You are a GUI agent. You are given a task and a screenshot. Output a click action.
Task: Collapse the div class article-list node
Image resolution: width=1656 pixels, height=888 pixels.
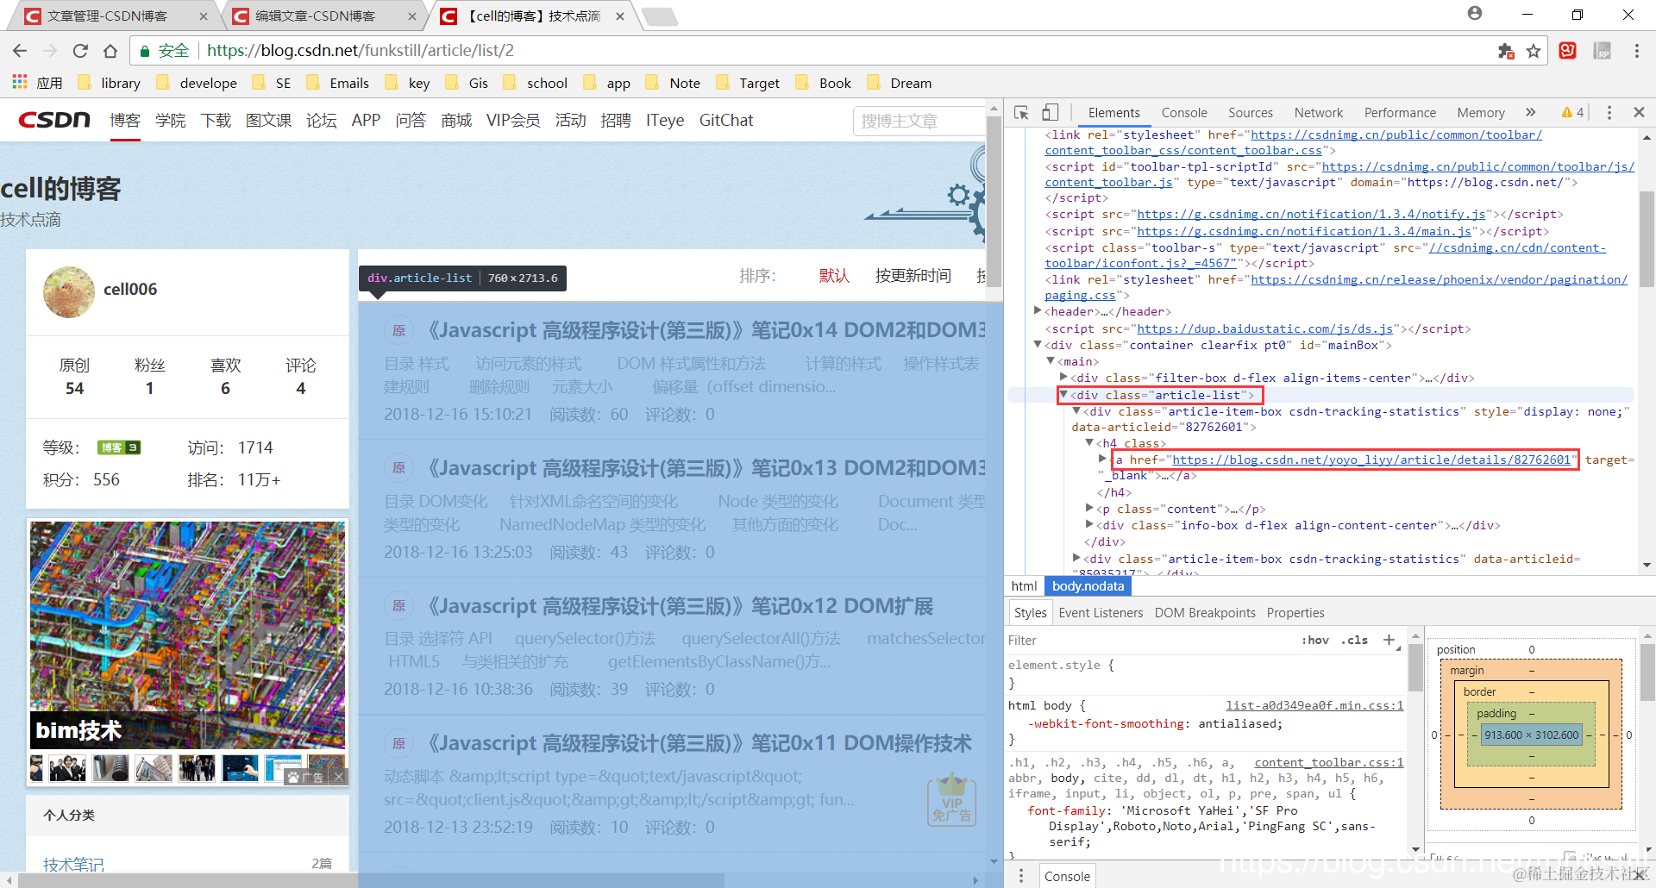pyautogui.click(x=1064, y=394)
